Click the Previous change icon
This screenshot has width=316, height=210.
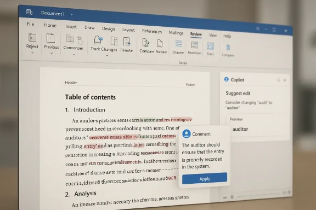coord(50,38)
